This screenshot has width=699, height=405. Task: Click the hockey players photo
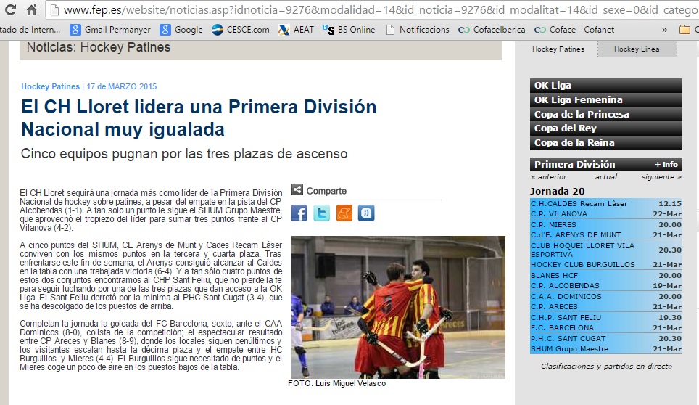coord(398,306)
